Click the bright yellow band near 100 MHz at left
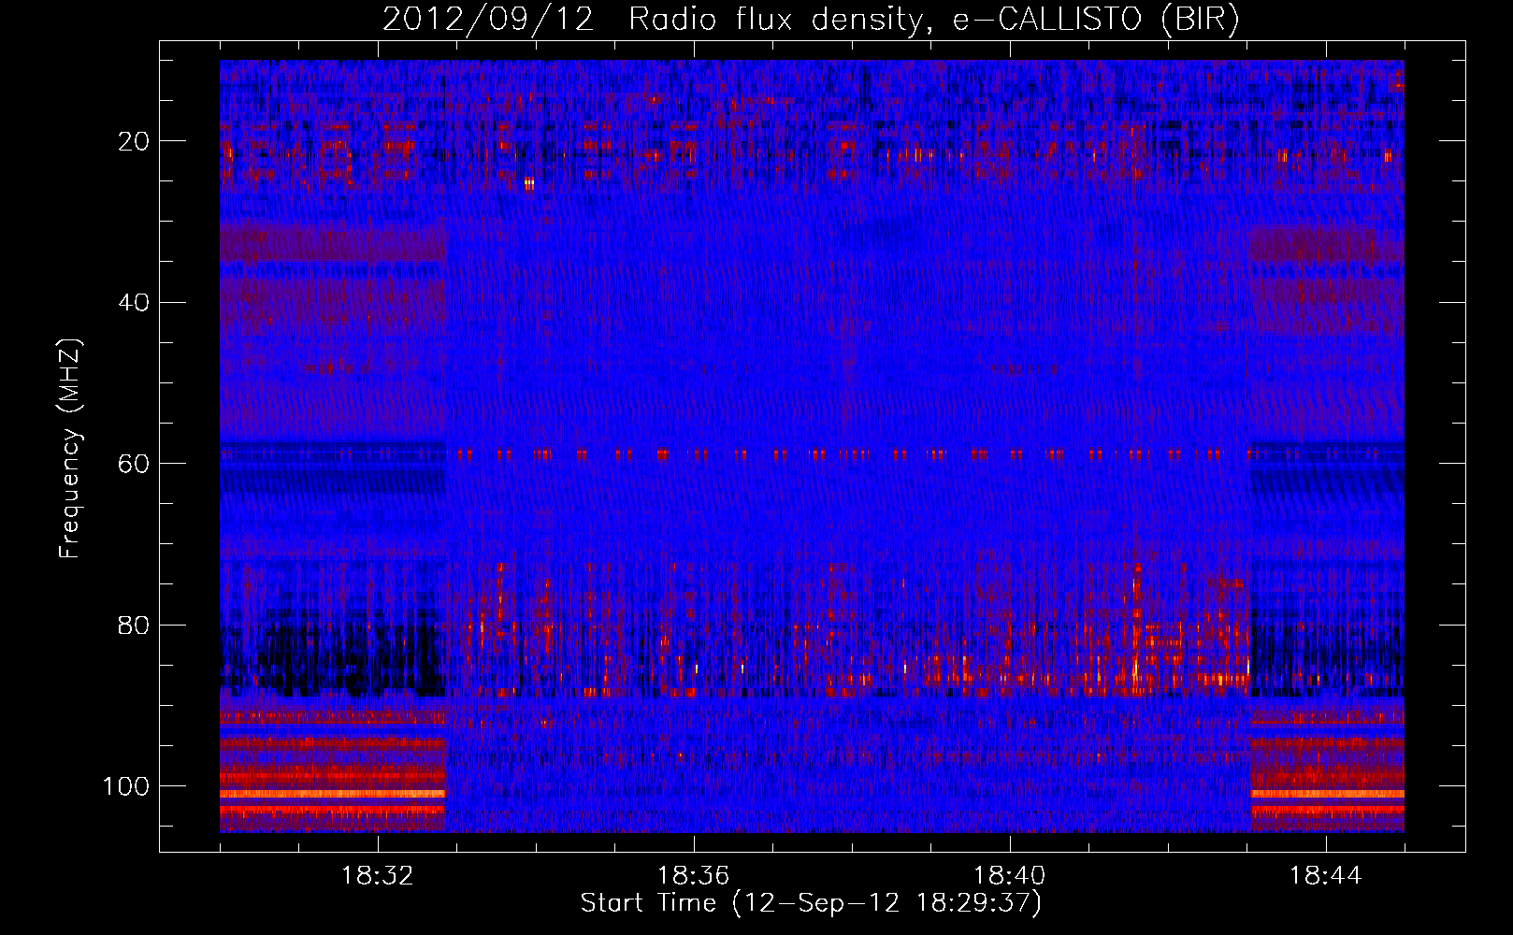 (332, 794)
